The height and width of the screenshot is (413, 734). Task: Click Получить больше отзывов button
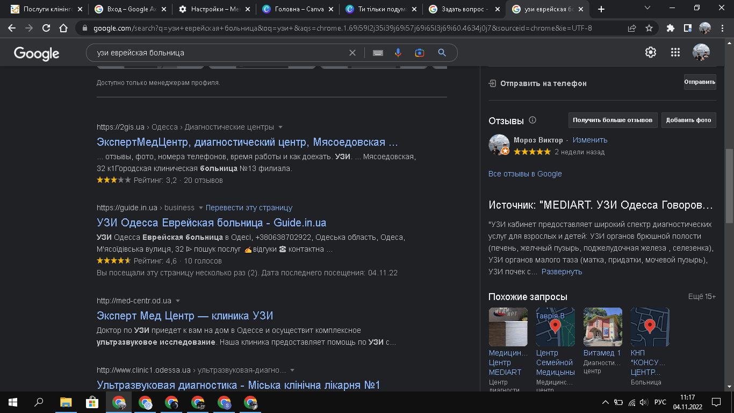(x=613, y=120)
